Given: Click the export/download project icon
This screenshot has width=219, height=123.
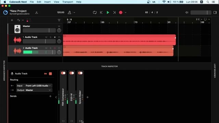Looking at the screenshot, I should [37, 13].
